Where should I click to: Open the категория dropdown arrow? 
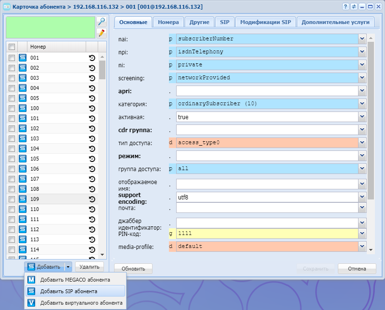(x=362, y=103)
